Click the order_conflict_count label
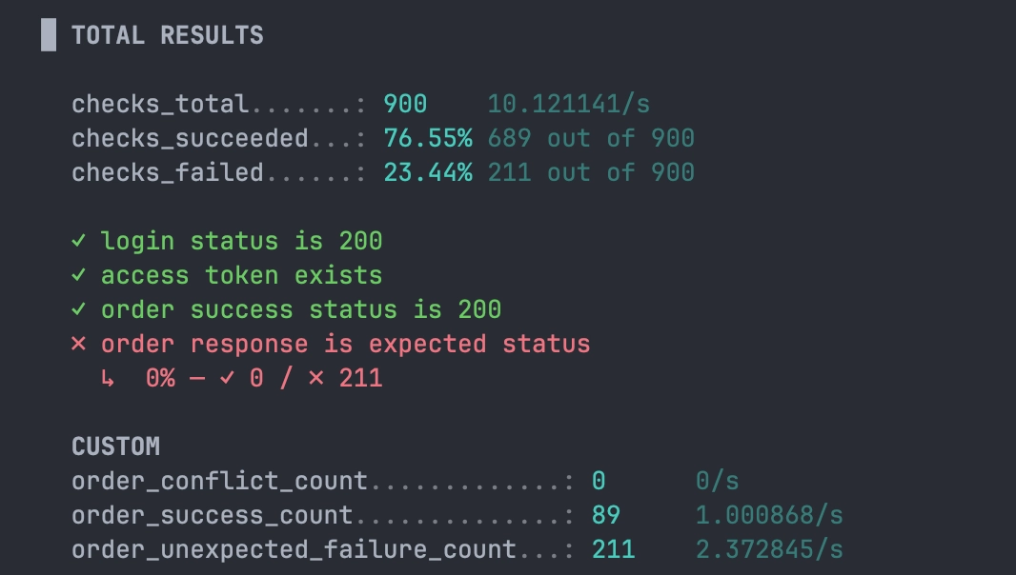 point(219,481)
